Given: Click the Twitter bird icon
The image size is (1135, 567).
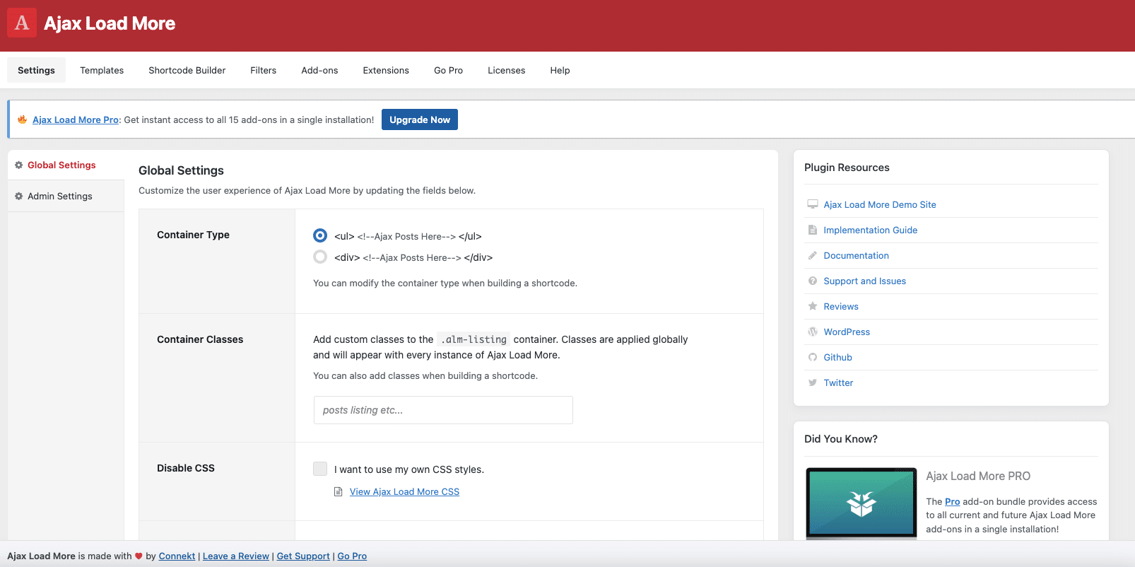Looking at the screenshot, I should pos(813,382).
